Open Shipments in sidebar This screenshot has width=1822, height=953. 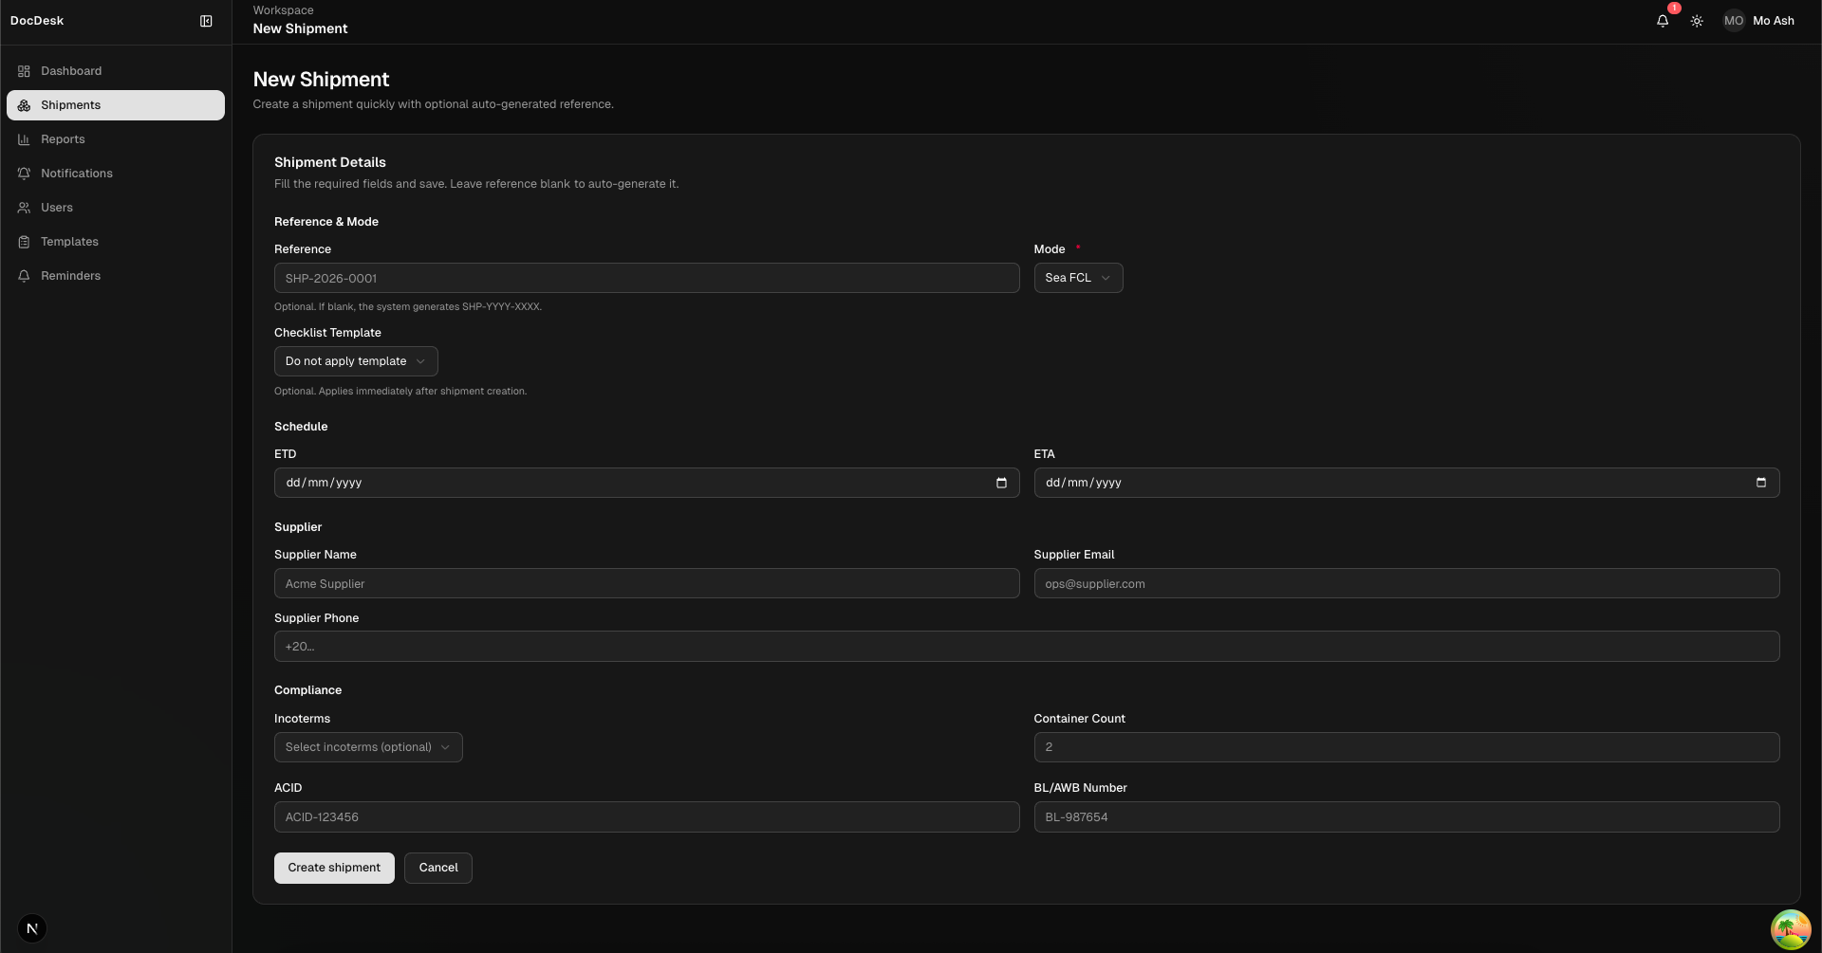(x=116, y=105)
